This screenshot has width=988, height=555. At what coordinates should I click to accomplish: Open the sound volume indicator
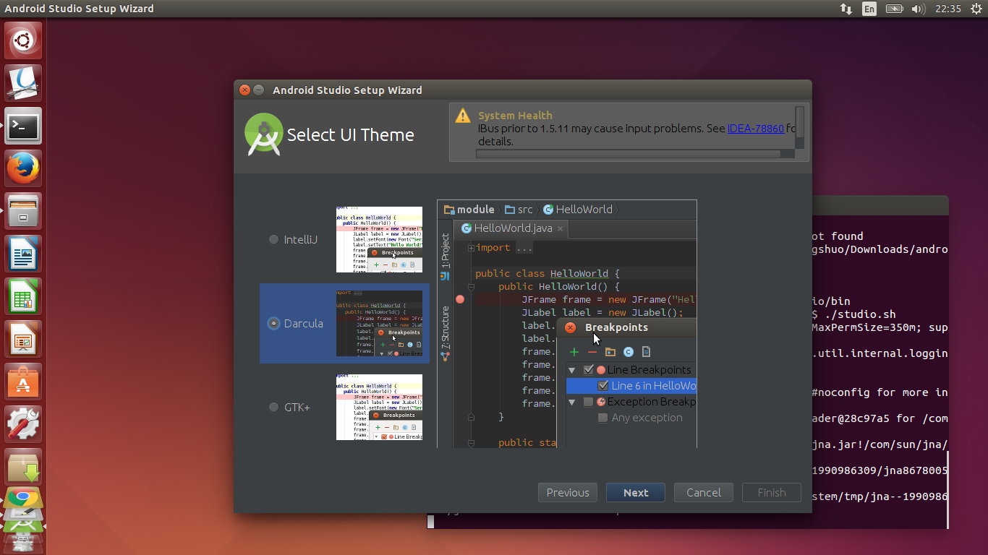[919, 9]
